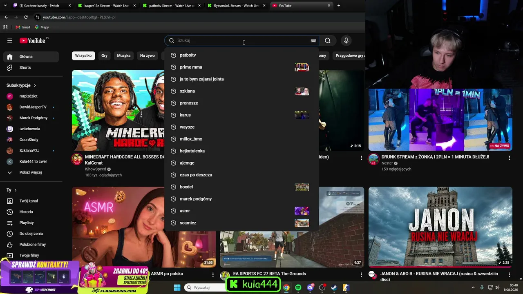523x294 pixels.
Task: Switch to the Czołowe kanały - Twitch tab
Action: click(x=42, y=6)
